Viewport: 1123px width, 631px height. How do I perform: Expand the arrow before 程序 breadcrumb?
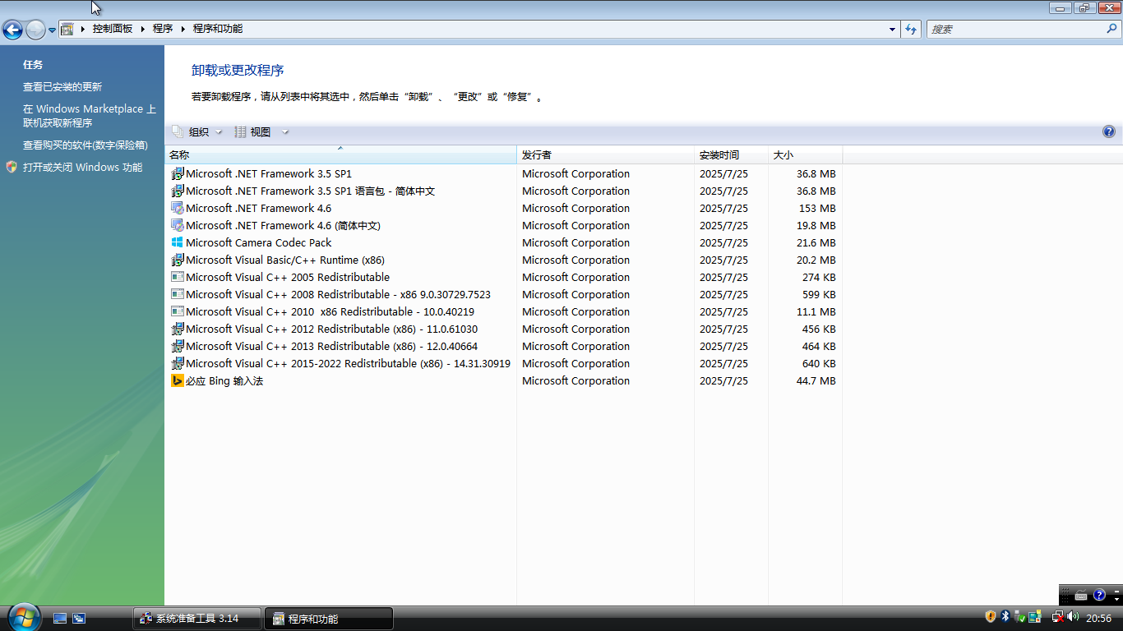pos(143,29)
